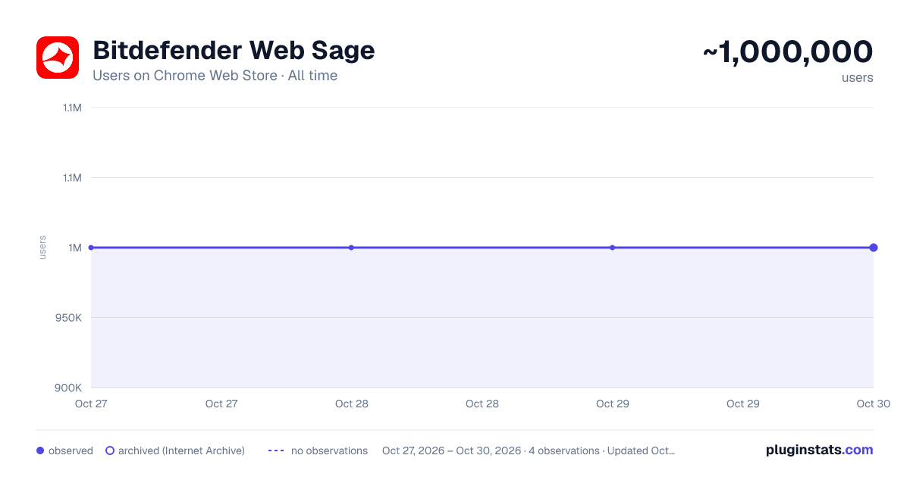The width and height of the screenshot is (910, 477).
Task: Select the first data point on Oct 27
Action: [x=91, y=248]
